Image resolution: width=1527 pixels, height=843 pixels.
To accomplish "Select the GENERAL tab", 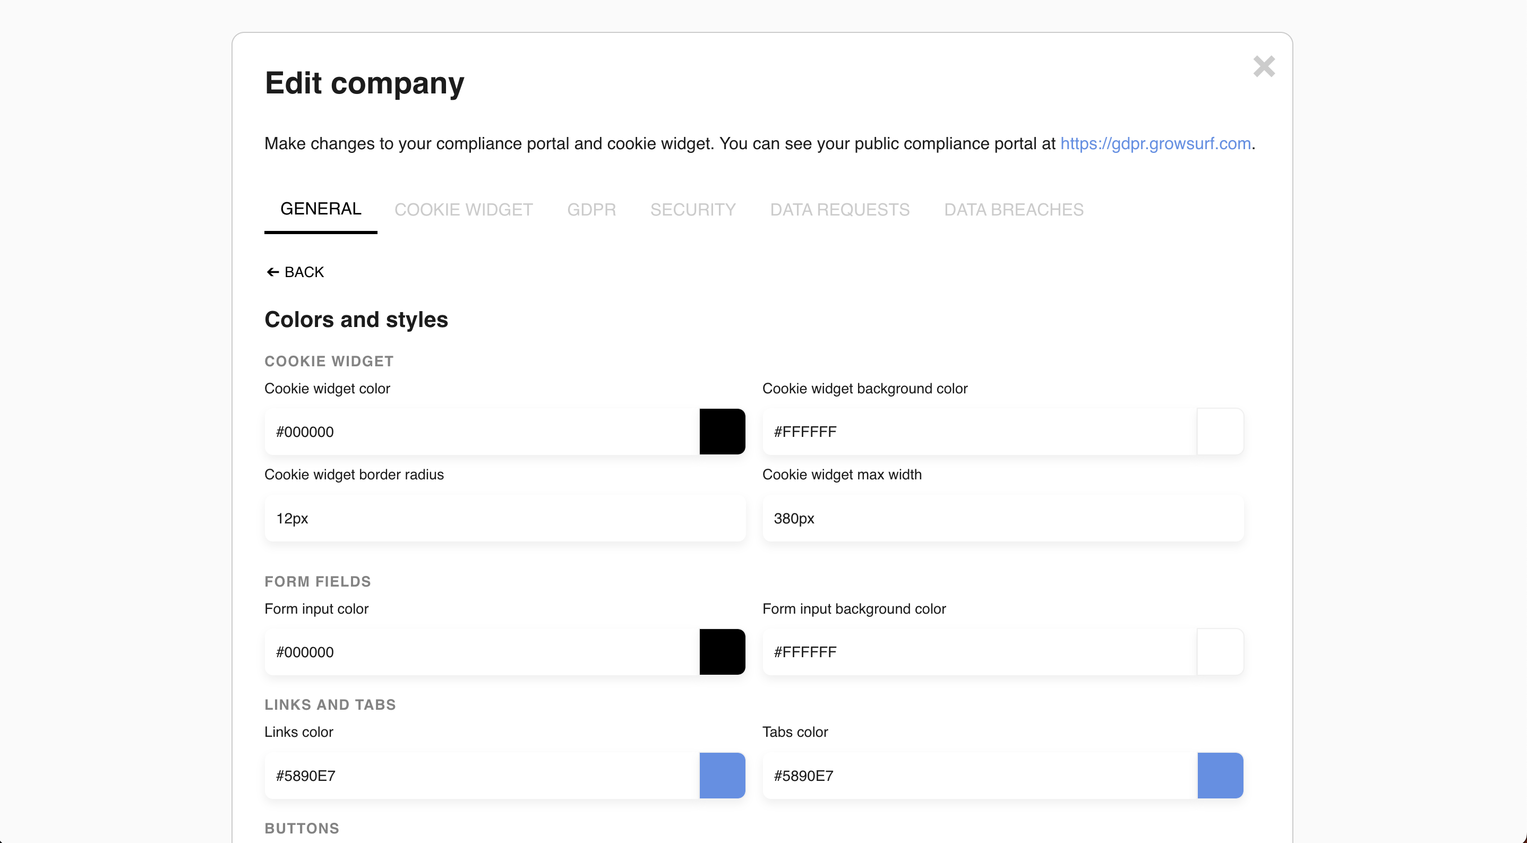I will tap(320, 209).
